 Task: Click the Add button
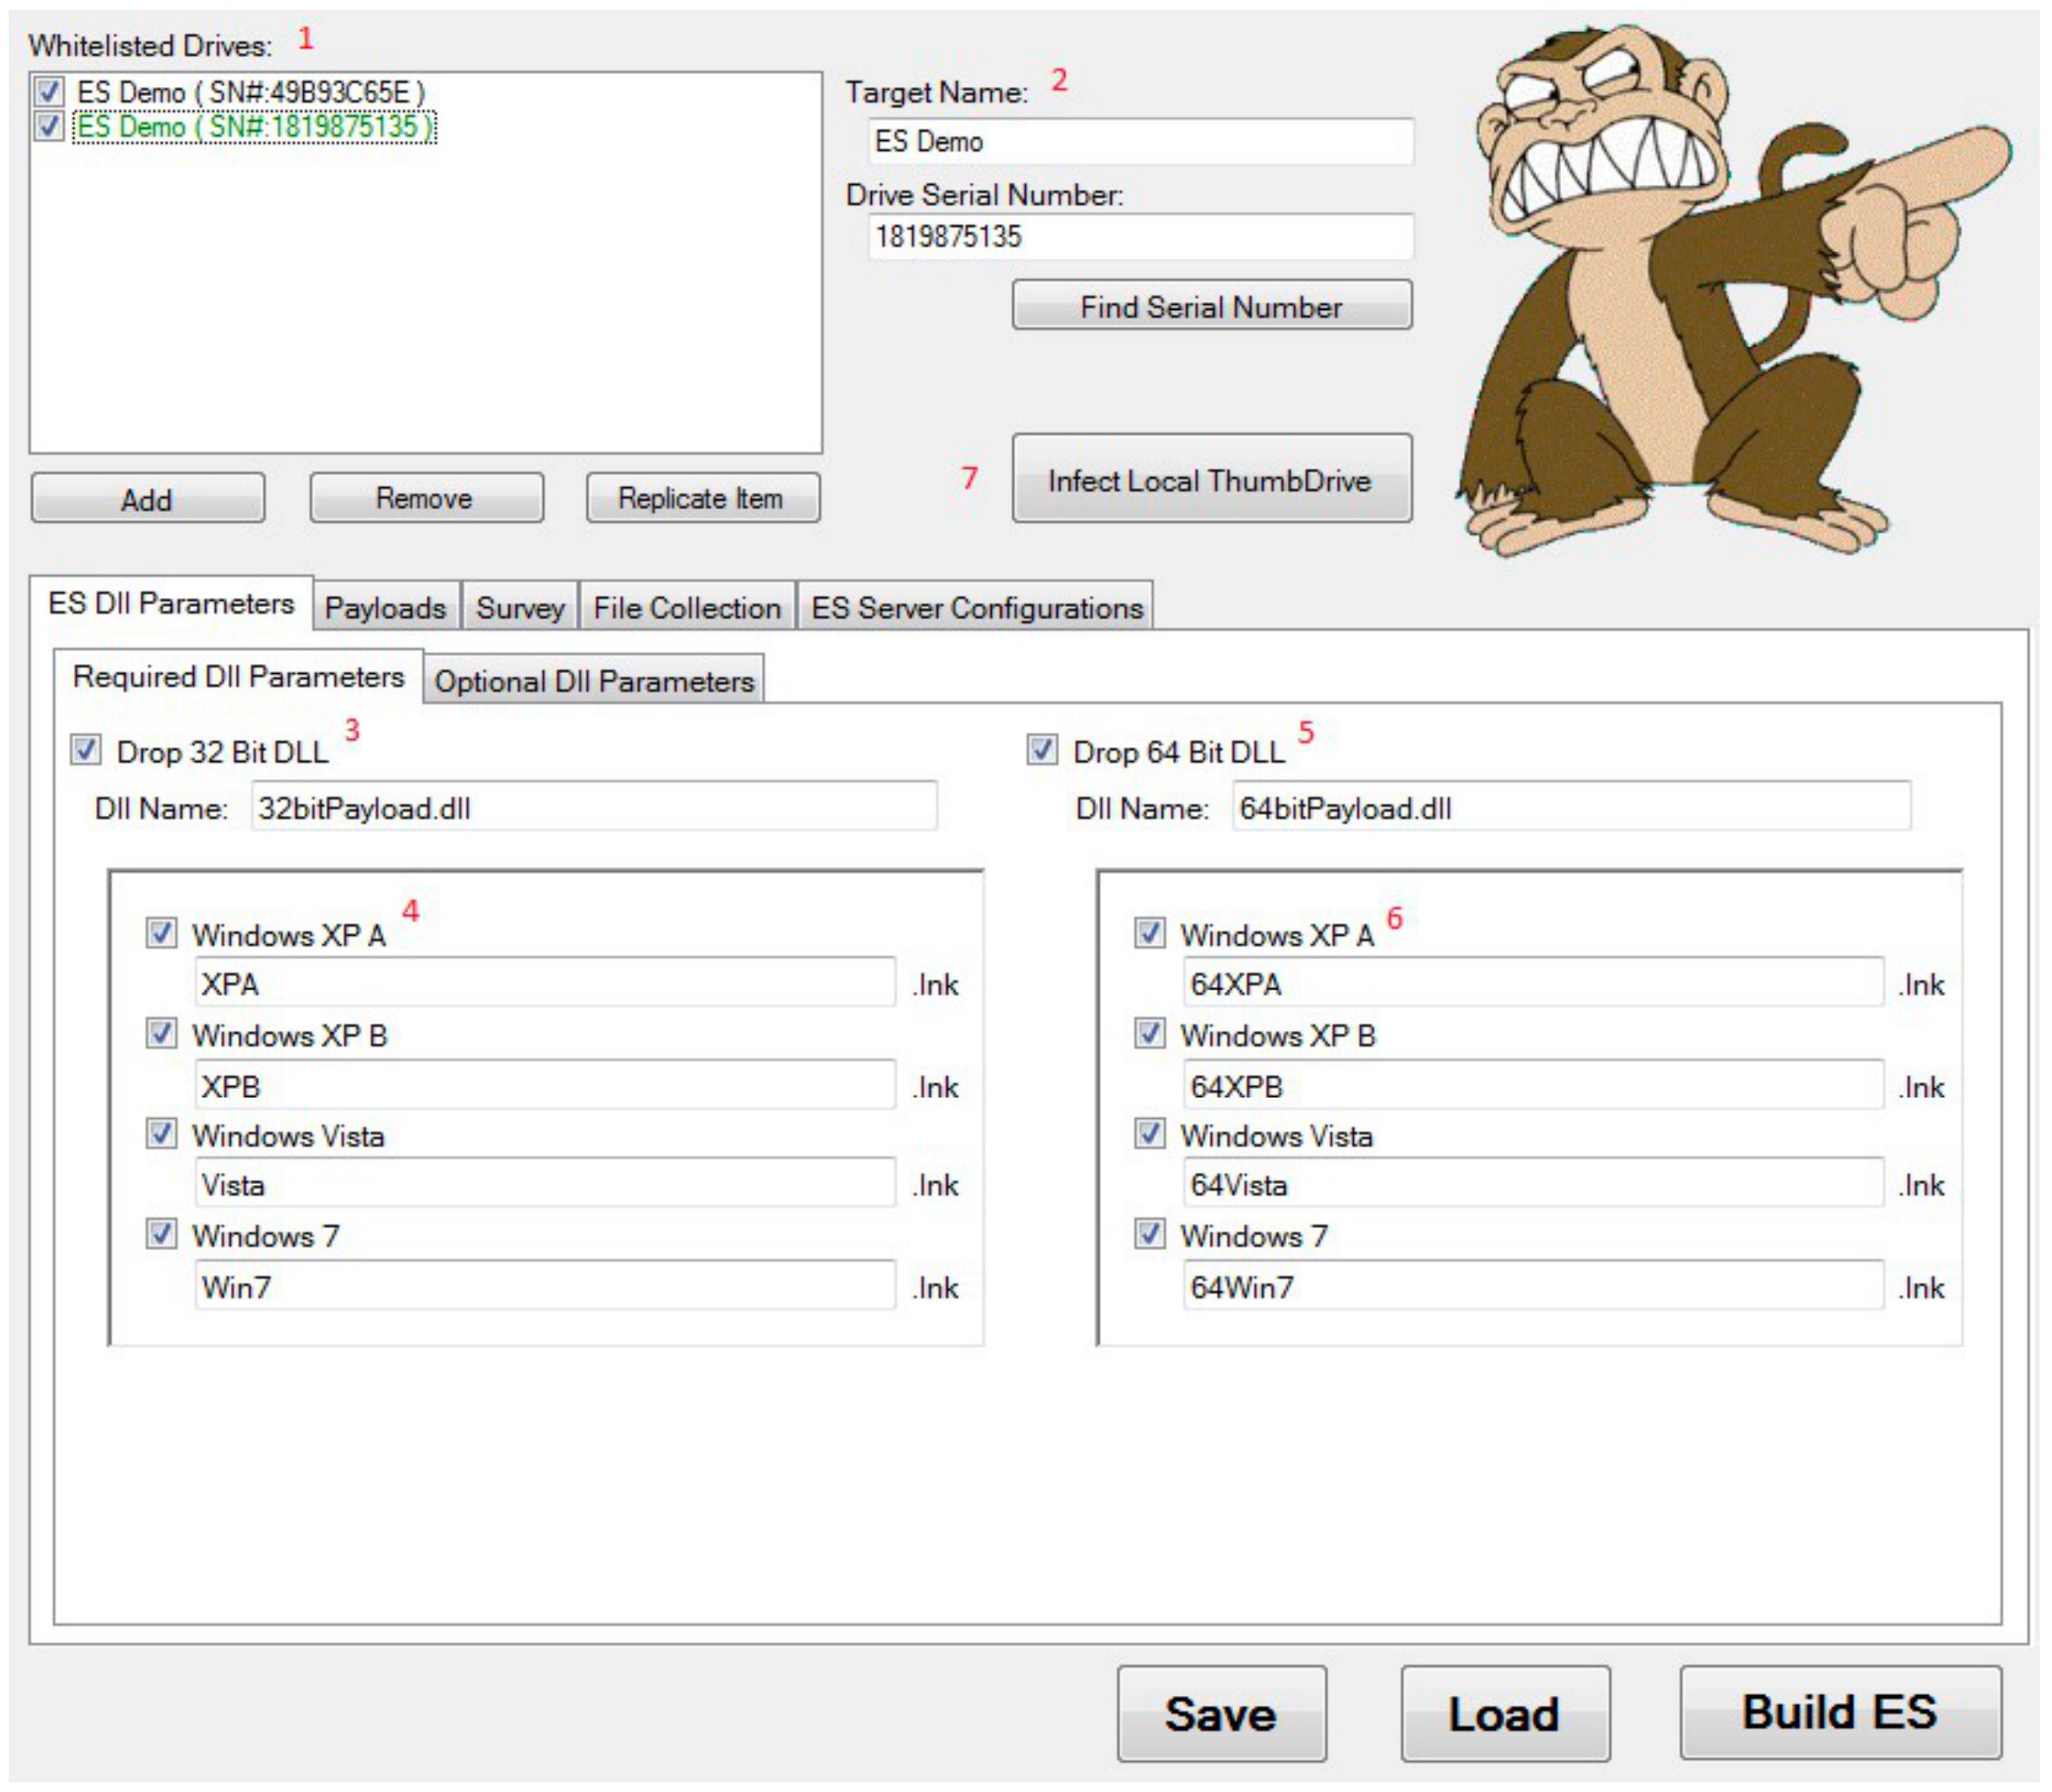(148, 498)
